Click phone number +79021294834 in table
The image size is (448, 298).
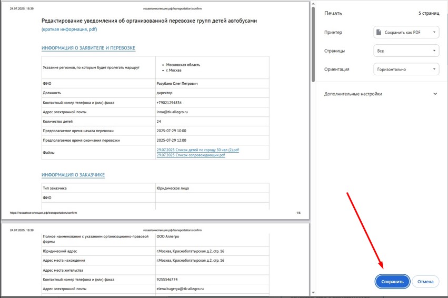click(169, 103)
